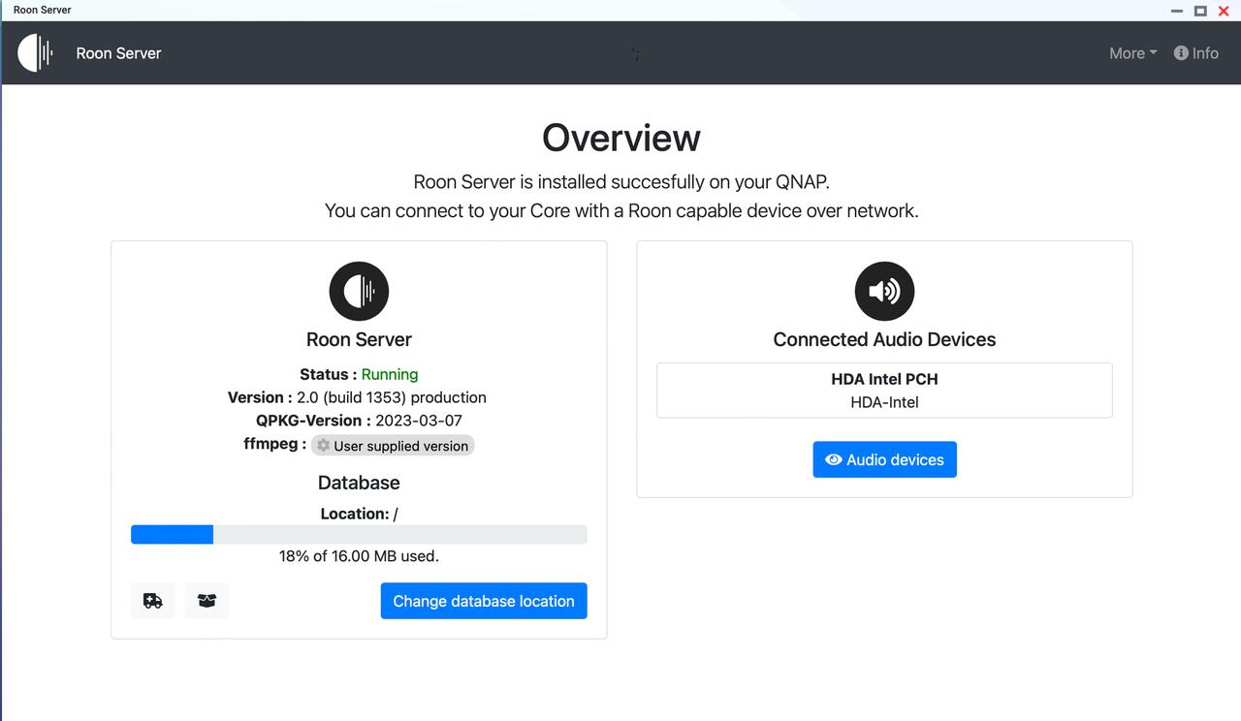Open the More dropdown menu

1132,53
